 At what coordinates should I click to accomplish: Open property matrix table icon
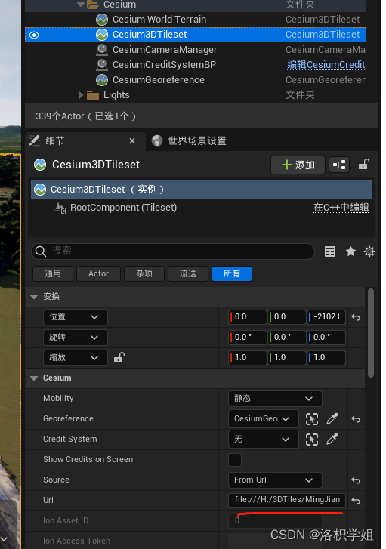tap(329, 251)
